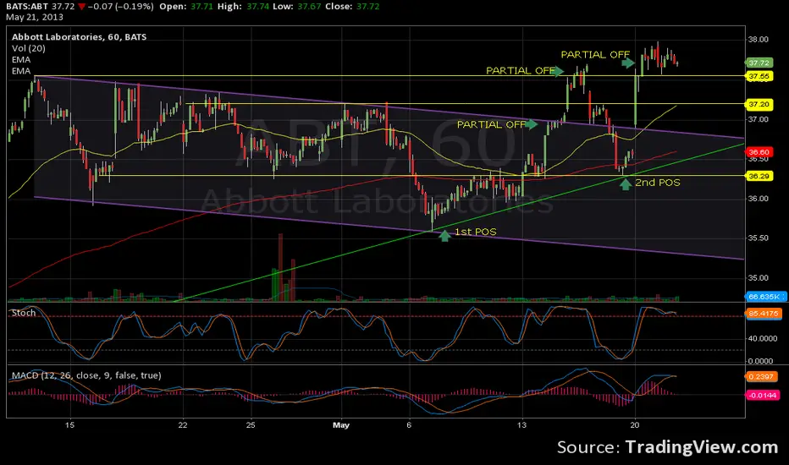Image resolution: width=789 pixels, height=465 pixels.
Task: Select the 25 date on time axis
Action: point(251,425)
